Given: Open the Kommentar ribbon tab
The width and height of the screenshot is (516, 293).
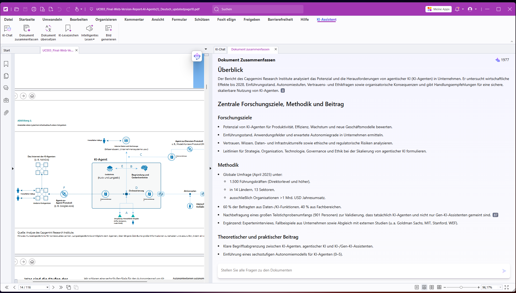Looking at the screenshot, I should pos(134,19).
